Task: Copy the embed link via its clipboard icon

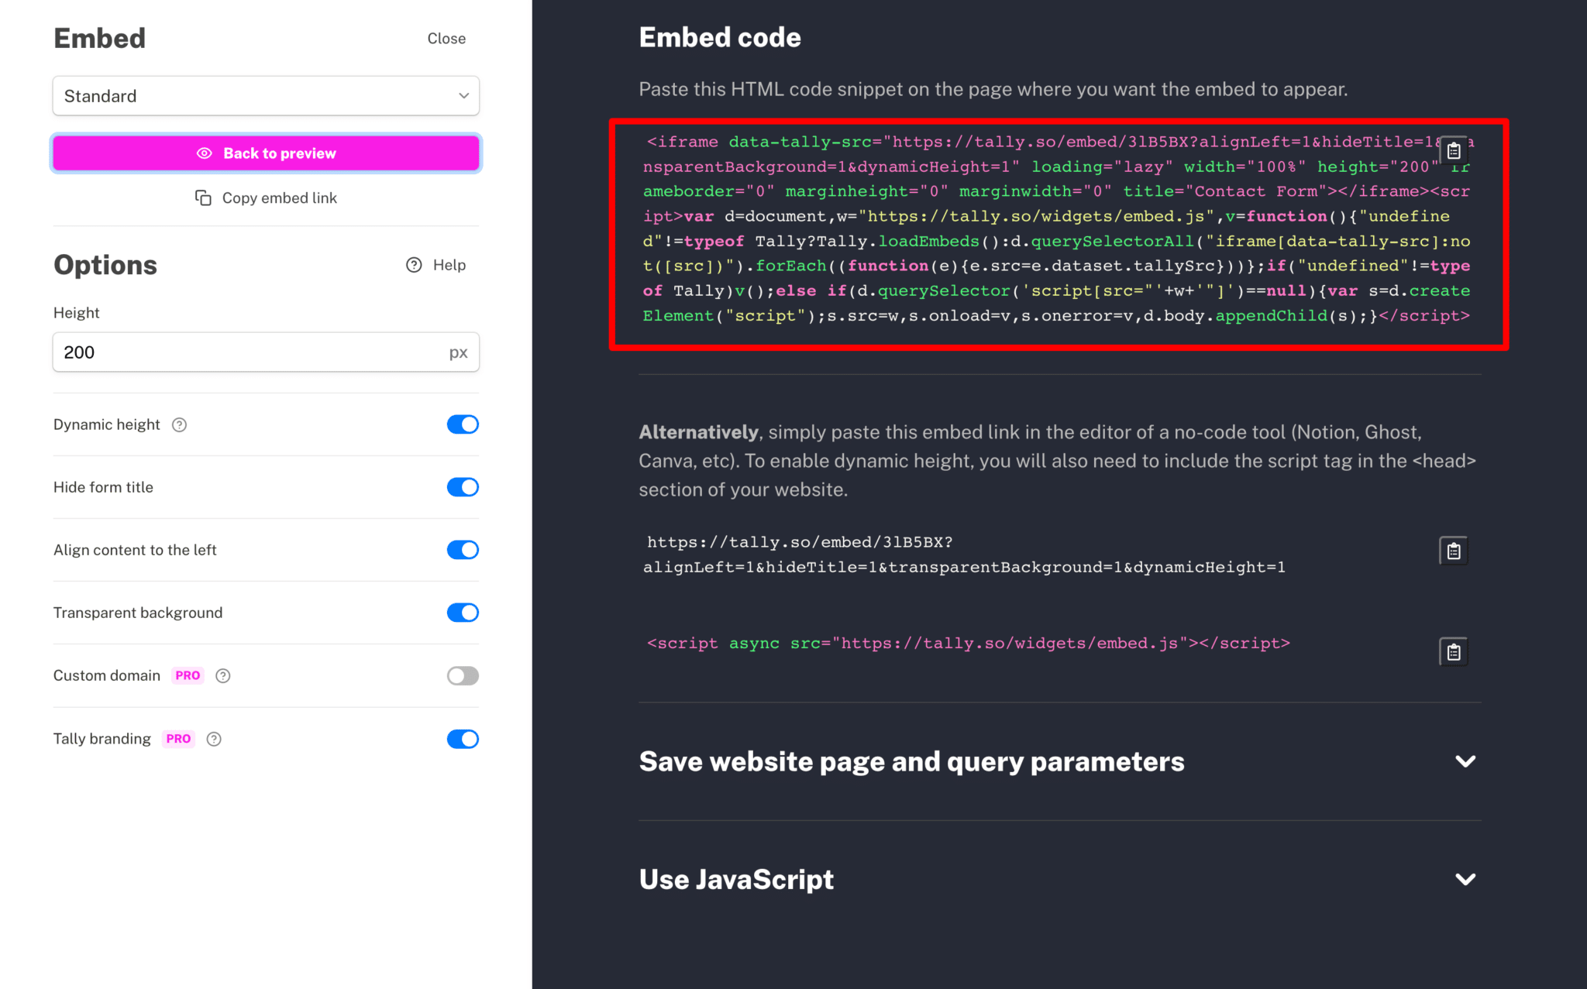Action: point(1453,551)
